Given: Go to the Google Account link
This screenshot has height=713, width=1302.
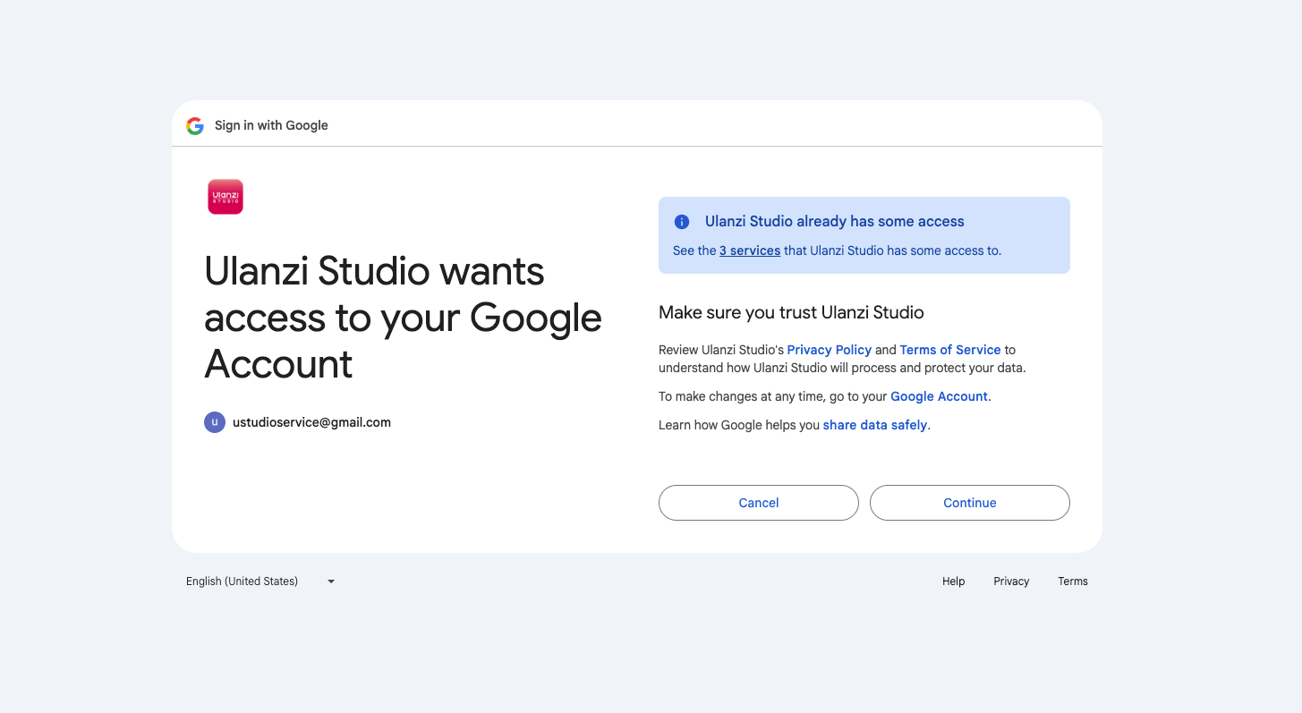Looking at the screenshot, I should point(939,396).
